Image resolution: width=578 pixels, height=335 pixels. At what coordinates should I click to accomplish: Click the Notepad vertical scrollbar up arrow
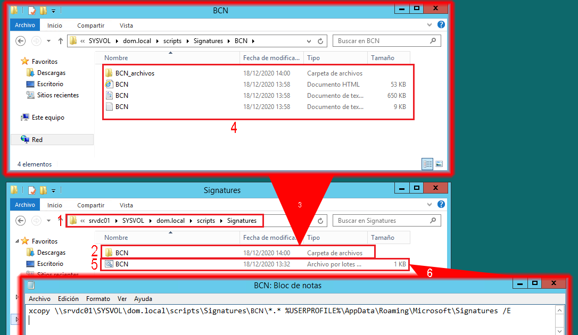pos(559,311)
